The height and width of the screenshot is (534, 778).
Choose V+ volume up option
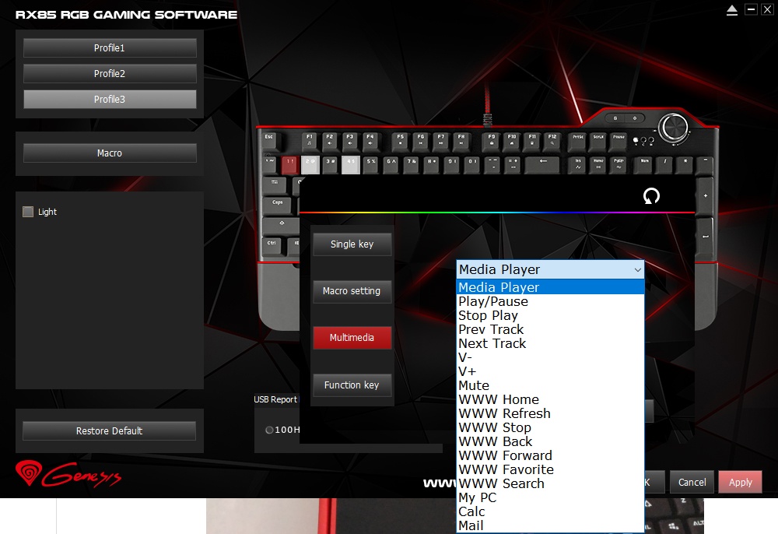[550, 371]
